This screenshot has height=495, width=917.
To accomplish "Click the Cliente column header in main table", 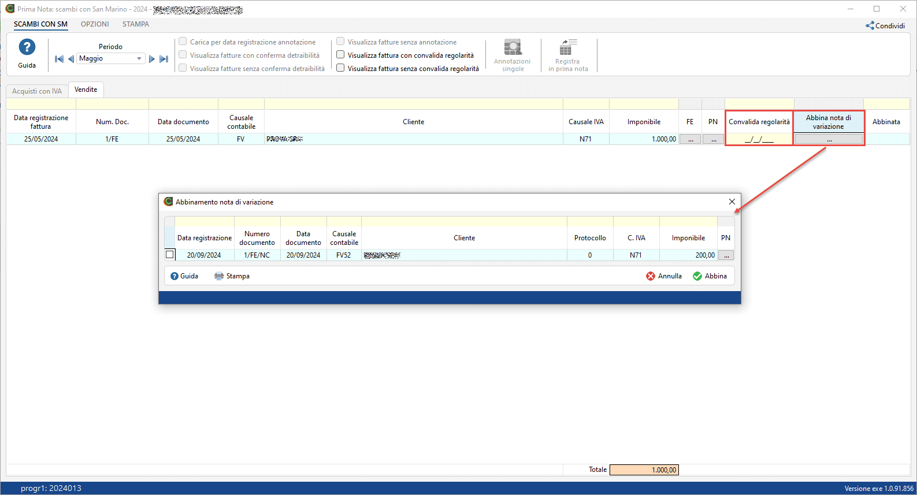I will [x=414, y=122].
